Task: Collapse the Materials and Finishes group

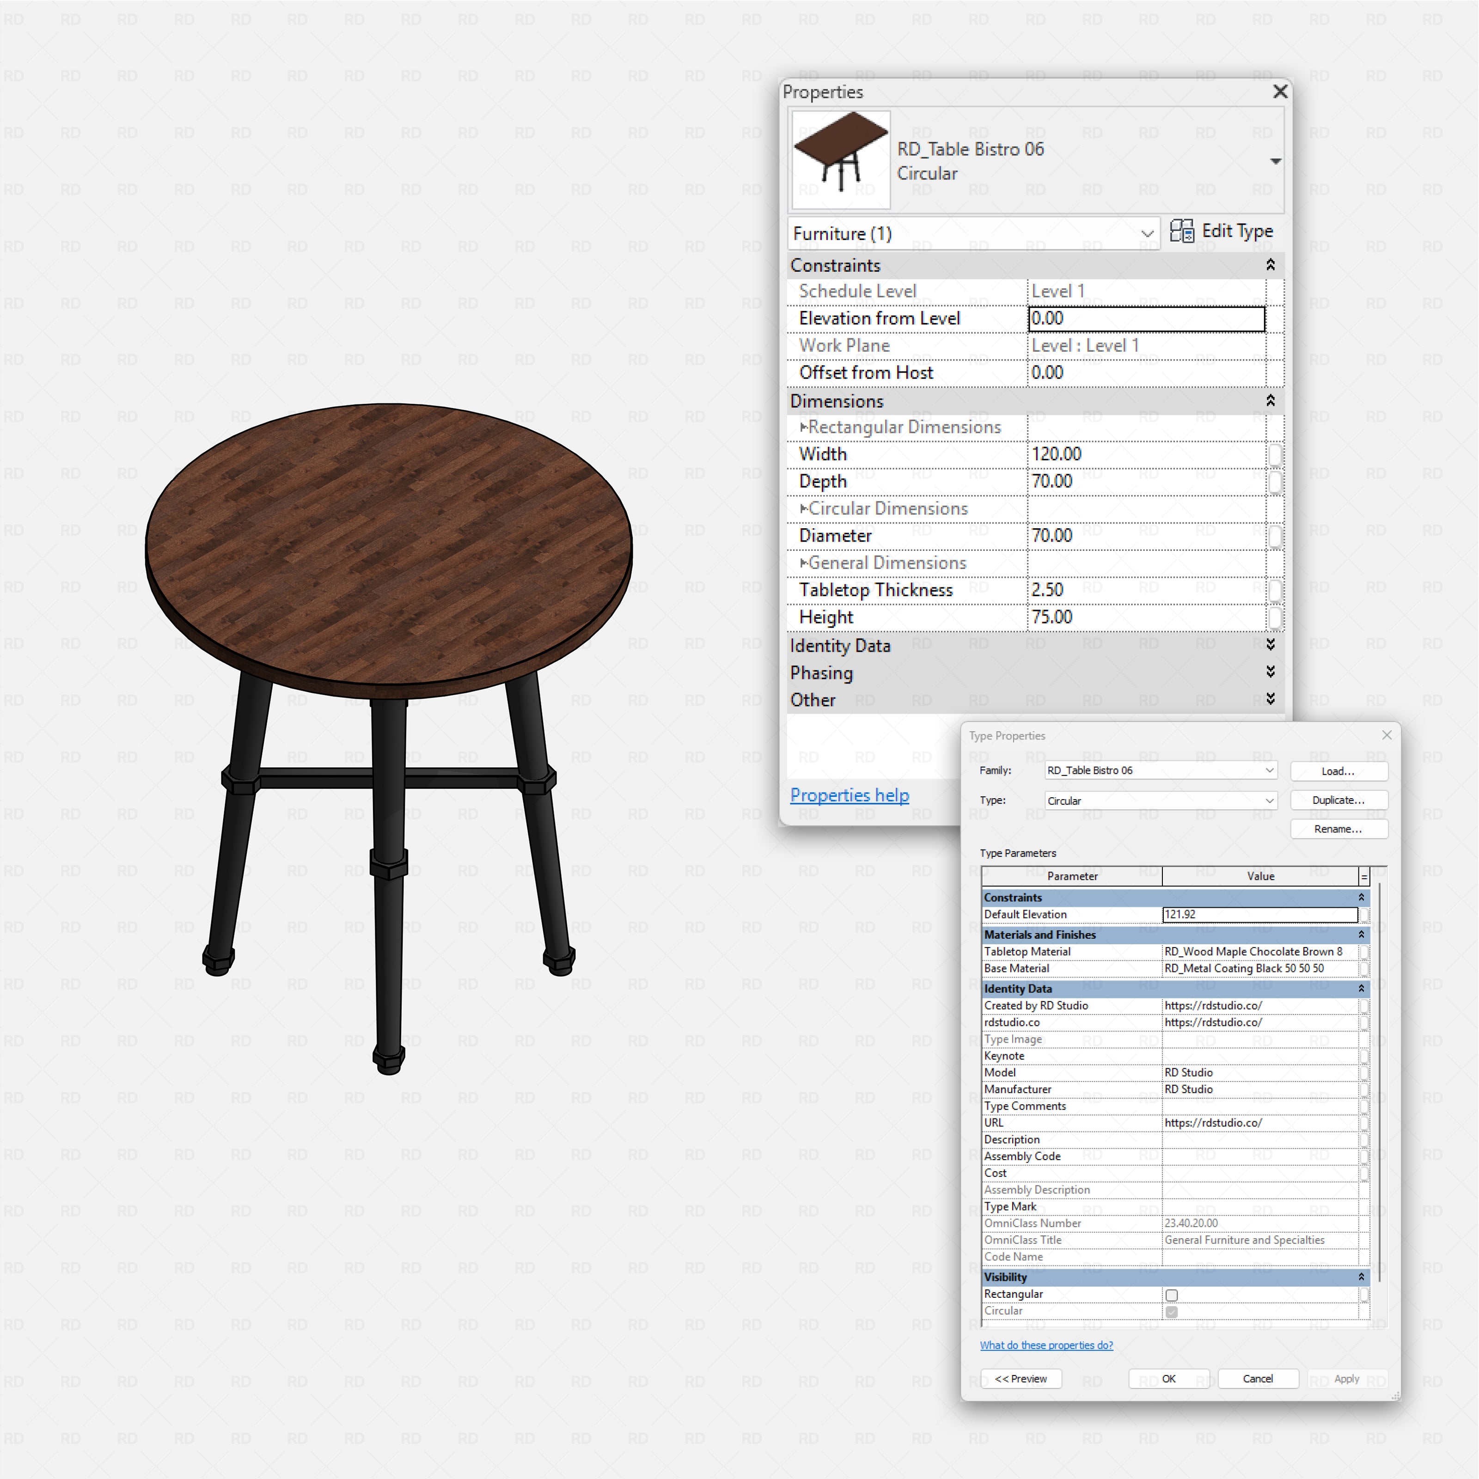Action: tap(1361, 935)
